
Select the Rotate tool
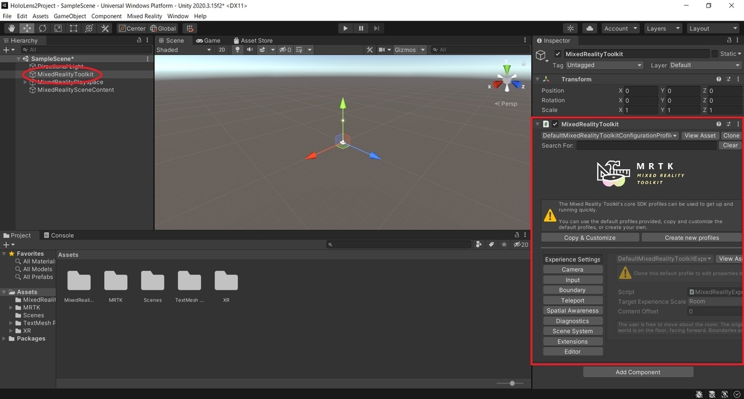[x=42, y=28]
